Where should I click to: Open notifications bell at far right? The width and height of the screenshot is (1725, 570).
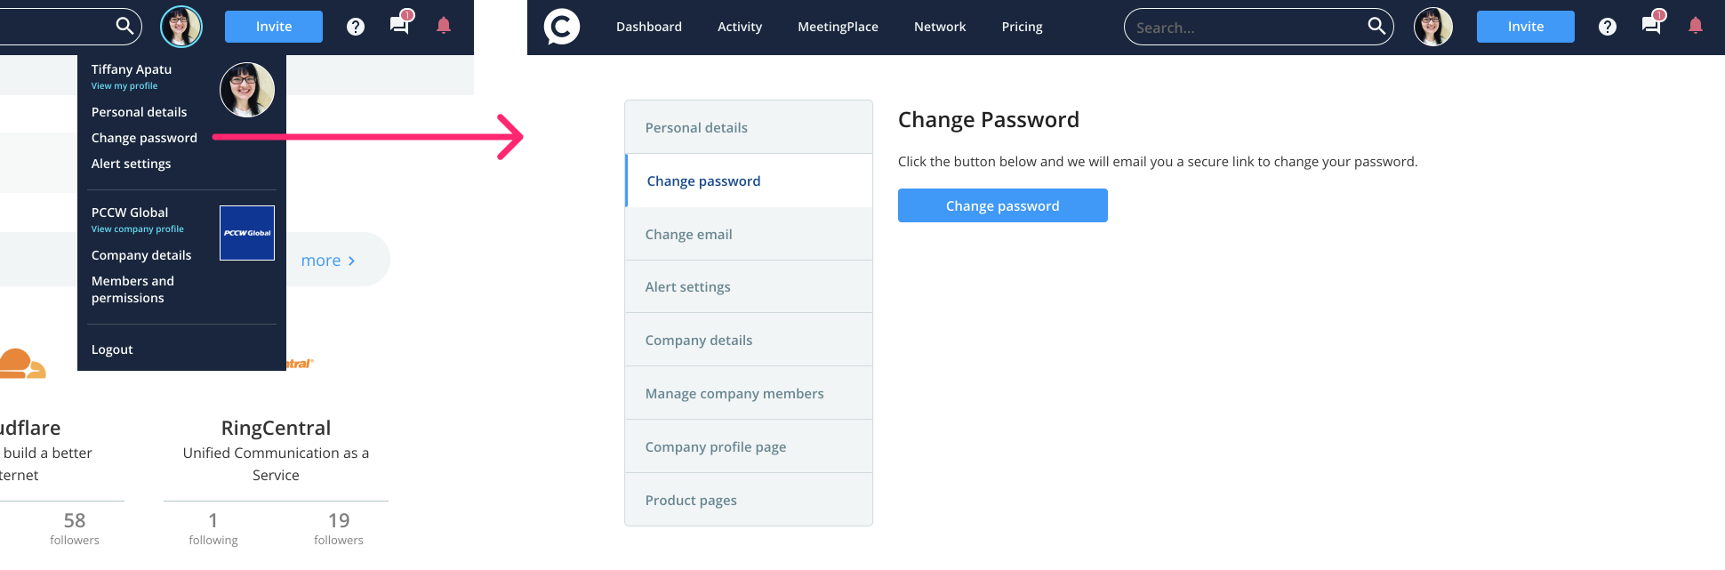click(x=1696, y=26)
